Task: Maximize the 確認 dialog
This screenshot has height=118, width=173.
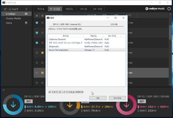Action: coord(115,18)
